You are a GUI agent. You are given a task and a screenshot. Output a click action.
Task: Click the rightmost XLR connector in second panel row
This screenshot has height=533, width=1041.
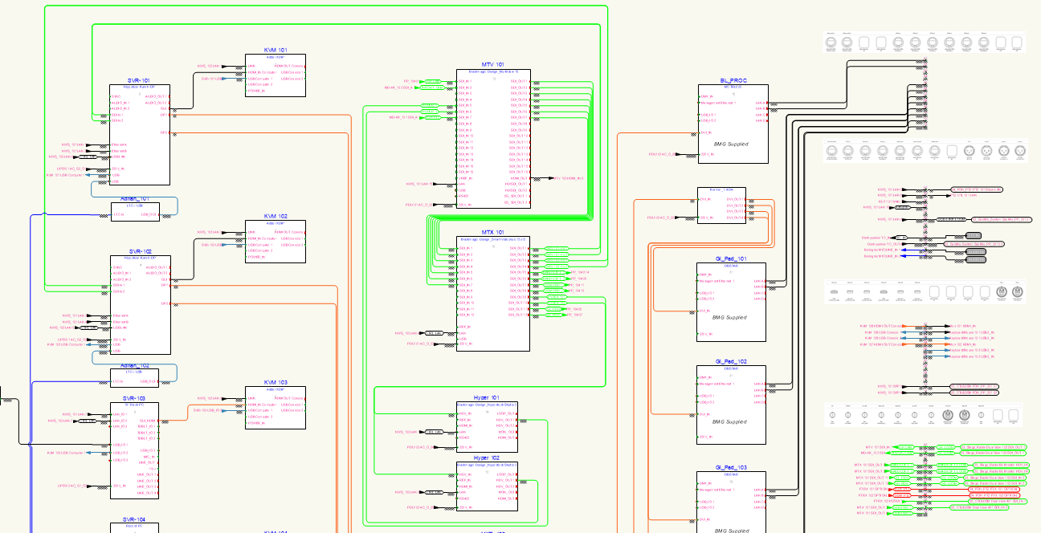pos(1019,150)
